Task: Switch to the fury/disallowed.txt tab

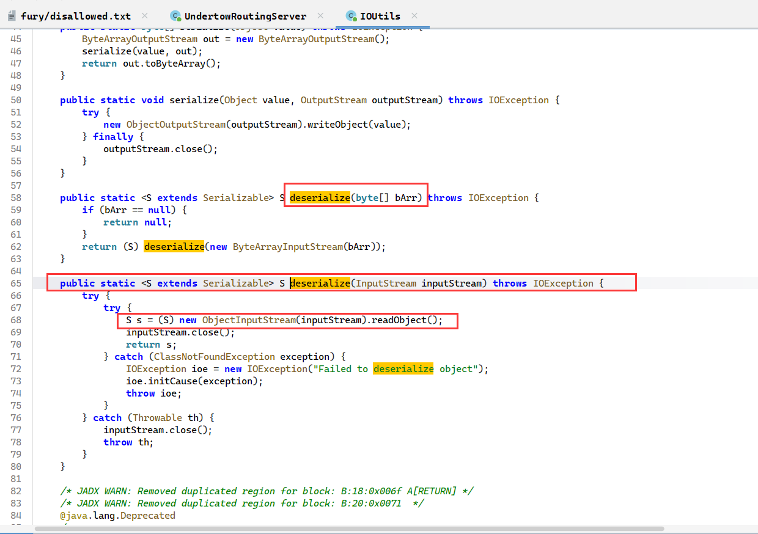Action: tap(75, 16)
